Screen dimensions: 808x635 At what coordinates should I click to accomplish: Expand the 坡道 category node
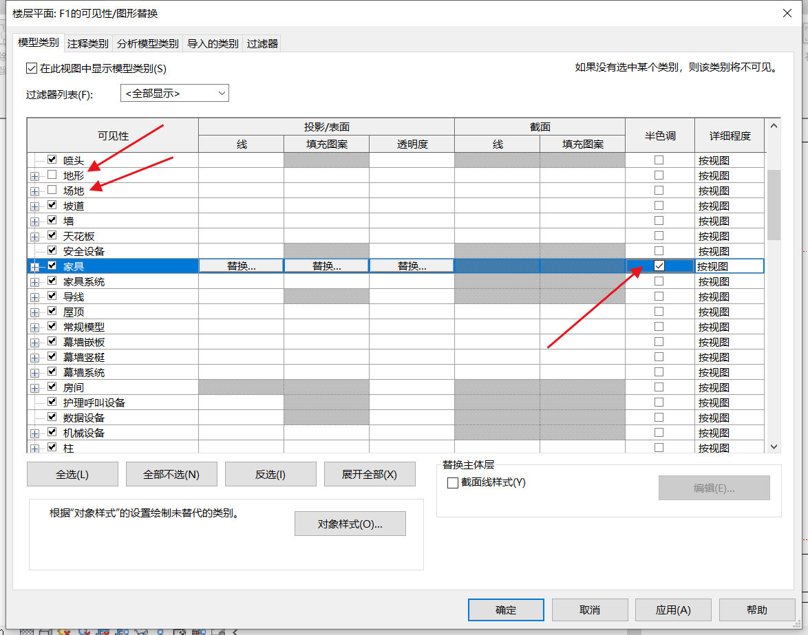(35, 206)
